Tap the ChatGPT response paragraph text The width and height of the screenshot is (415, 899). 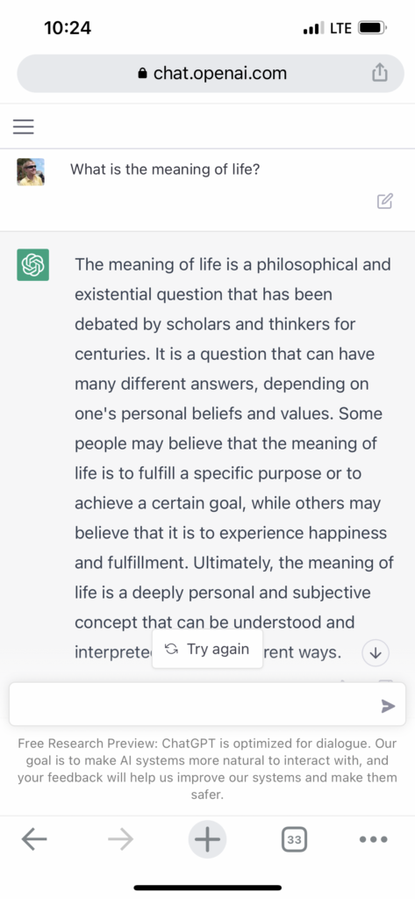[x=234, y=458]
